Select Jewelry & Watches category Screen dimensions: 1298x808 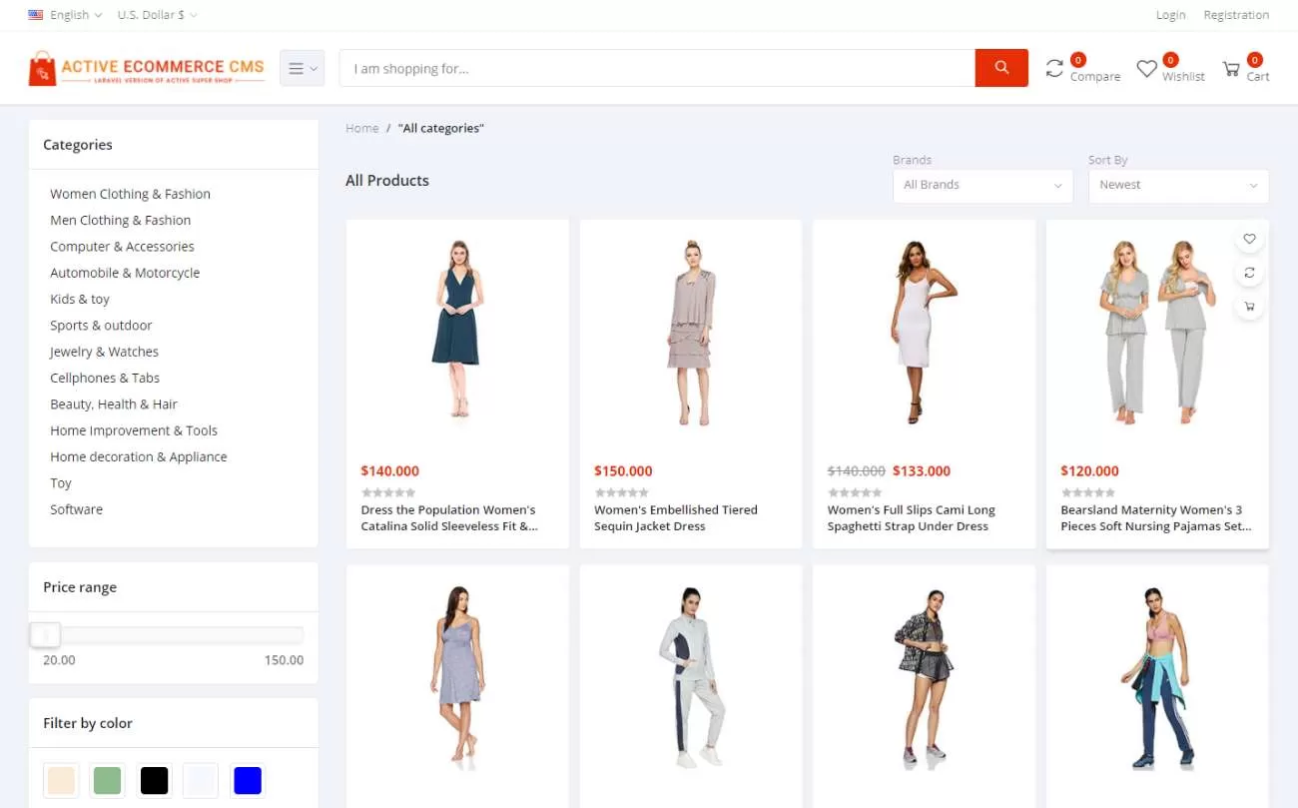pos(105,352)
